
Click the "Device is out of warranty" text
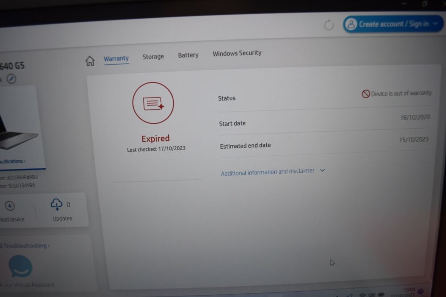coord(401,94)
